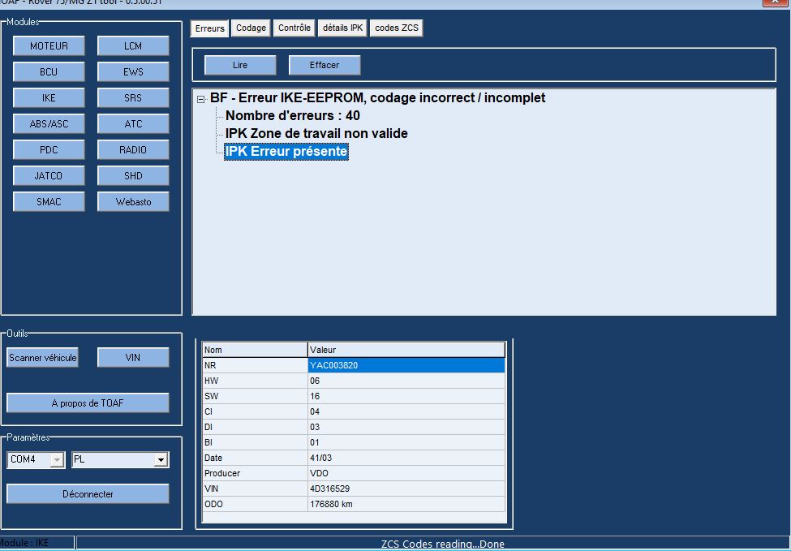The height and width of the screenshot is (551, 791).
Task: Switch to the codes ZCS tab
Action: click(397, 28)
